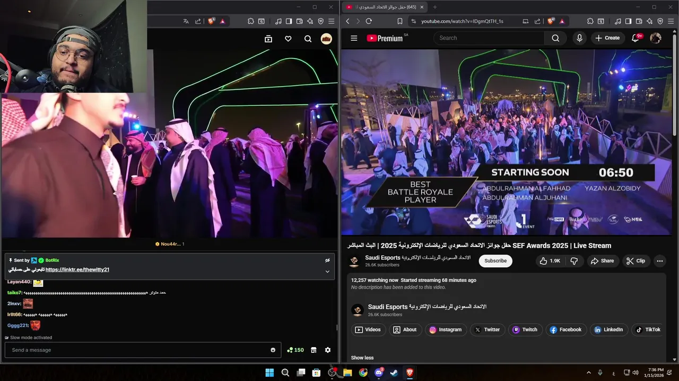Screen dimensions: 679x381
Task: Toggle sidebar panel icon in right browser
Action: 628,21
